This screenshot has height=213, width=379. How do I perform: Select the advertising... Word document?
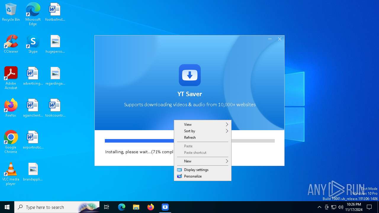pos(33,76)
